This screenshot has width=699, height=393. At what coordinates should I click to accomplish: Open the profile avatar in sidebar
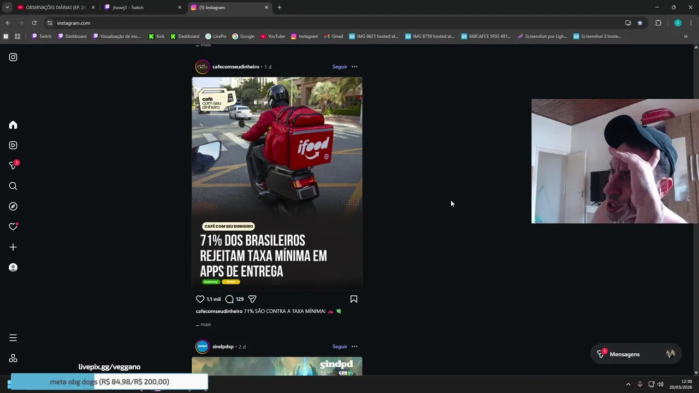[x=13, y=267]
